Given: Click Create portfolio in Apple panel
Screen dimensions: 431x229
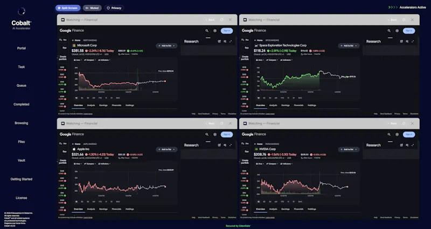Looking at the screenshot, I should tap(62, 161).
